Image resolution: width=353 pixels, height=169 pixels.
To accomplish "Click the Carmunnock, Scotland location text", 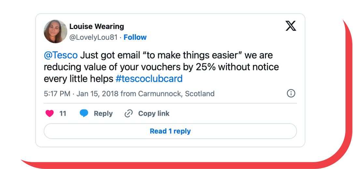I will point(176,94).
